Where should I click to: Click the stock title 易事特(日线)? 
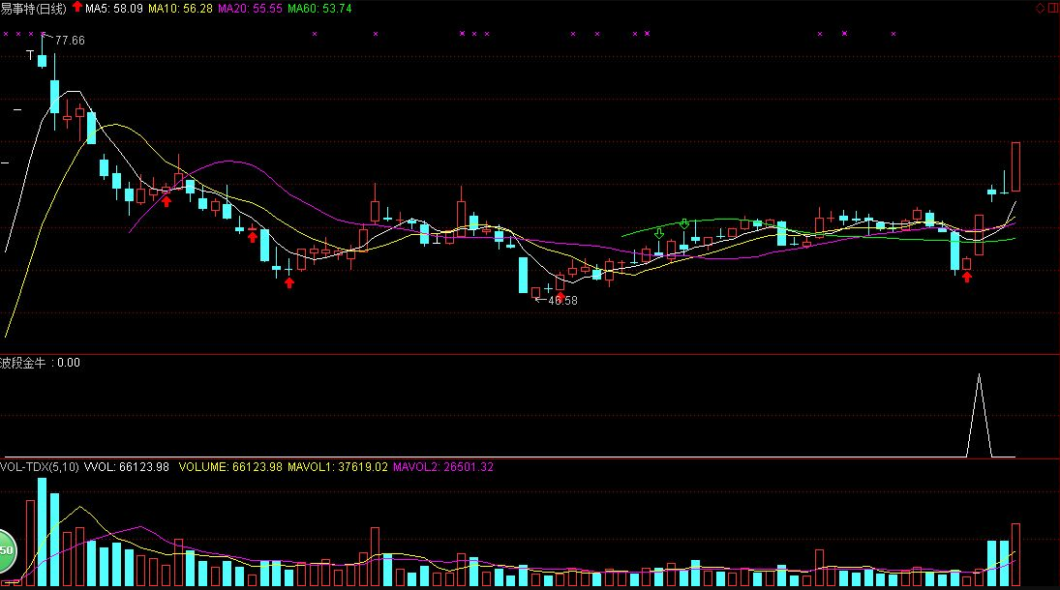click(33, 9)
